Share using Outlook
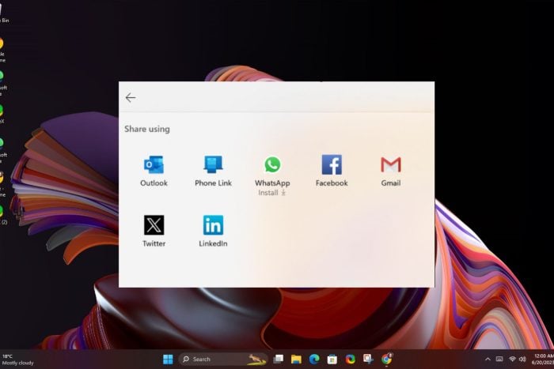554x369 pixels. [154, 171]
